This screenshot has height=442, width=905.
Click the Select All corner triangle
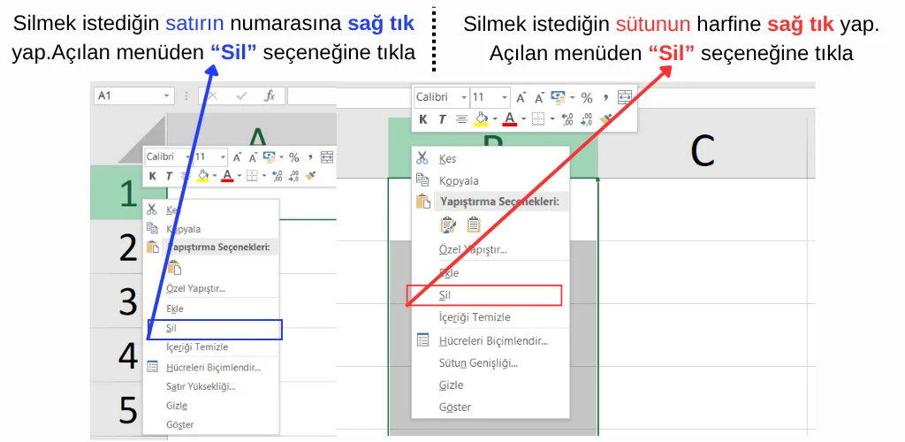146,144
